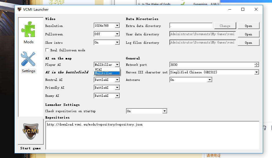
Task: Open the Friendly AI dropdown
Action: [106, 88]
